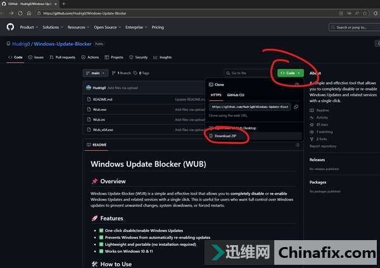Bookmark page with the star icon
This screenshot has height=268, width=380.
[365, 13]
